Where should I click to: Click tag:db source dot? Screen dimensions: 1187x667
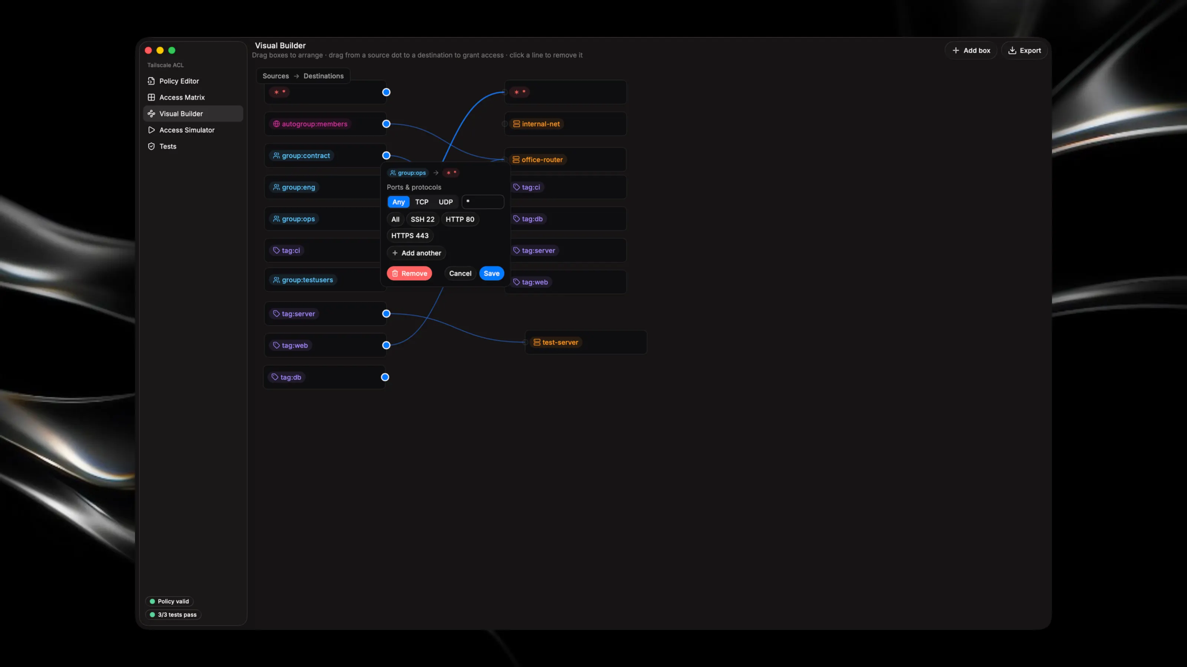tap(385, 378)
